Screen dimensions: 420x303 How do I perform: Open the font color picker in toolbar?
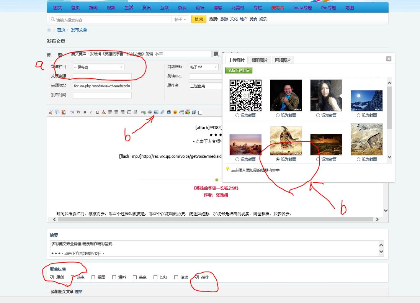click(x=103, y=112)
